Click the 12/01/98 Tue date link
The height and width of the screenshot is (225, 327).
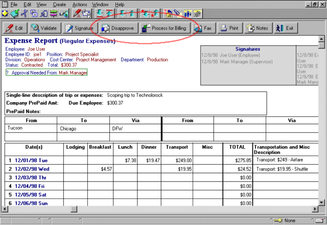point(31,160)
